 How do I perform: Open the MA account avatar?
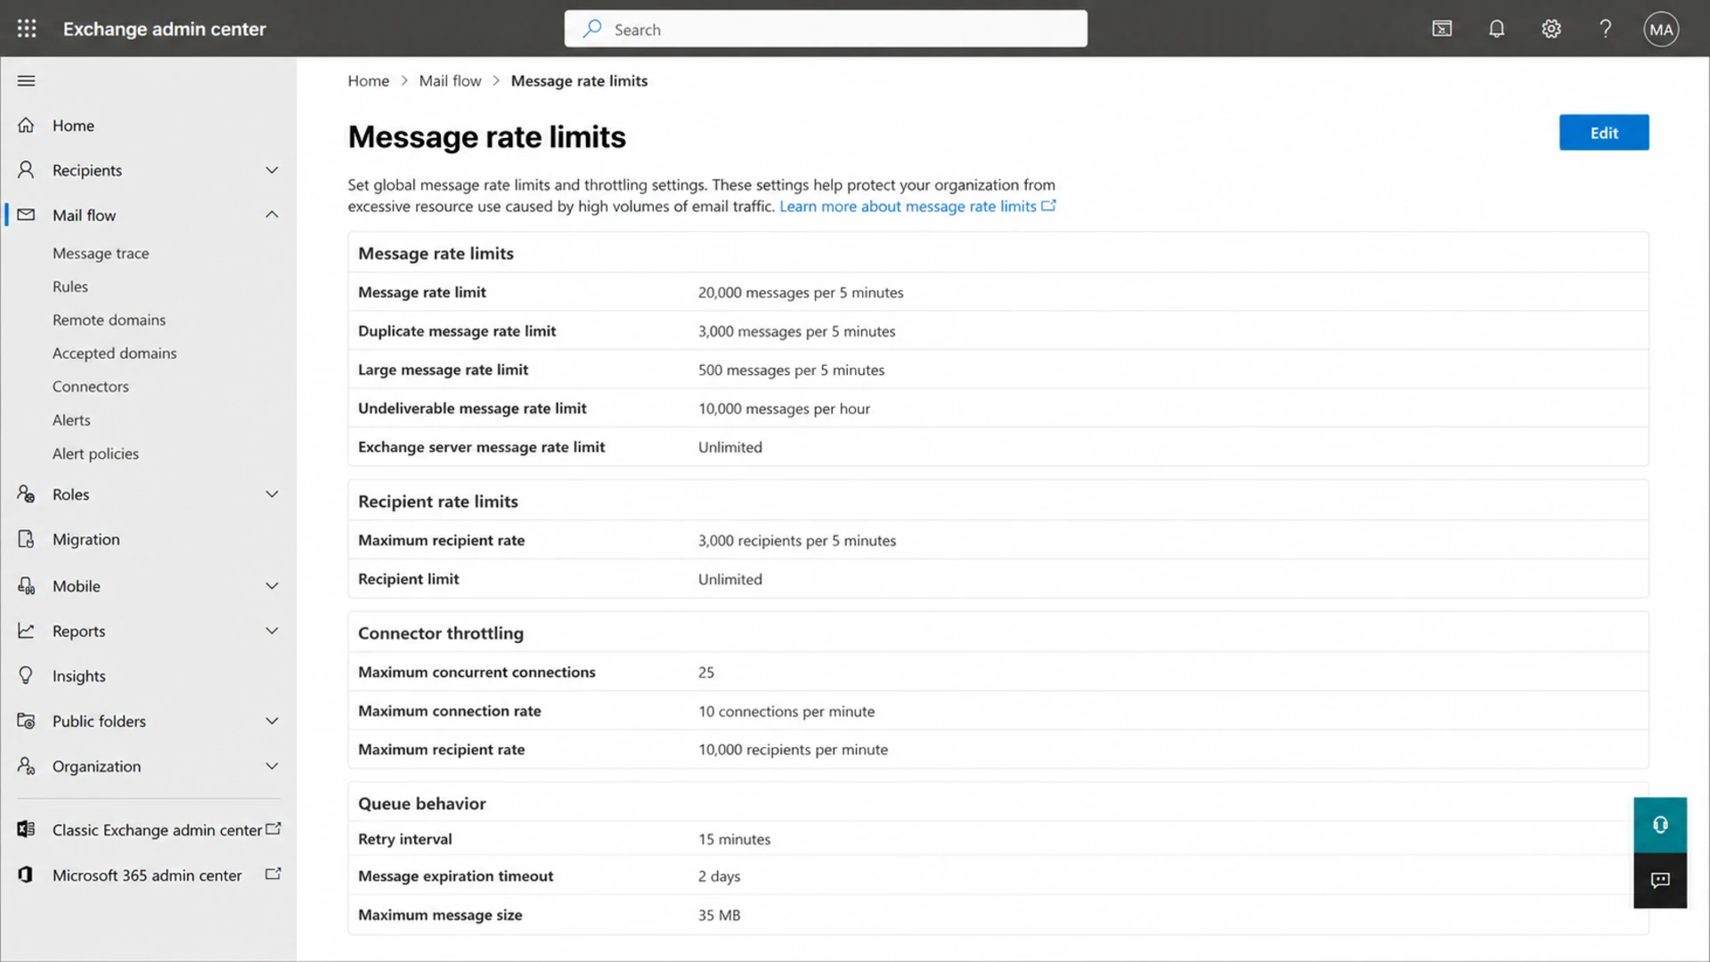click(x=1661, y=29)
